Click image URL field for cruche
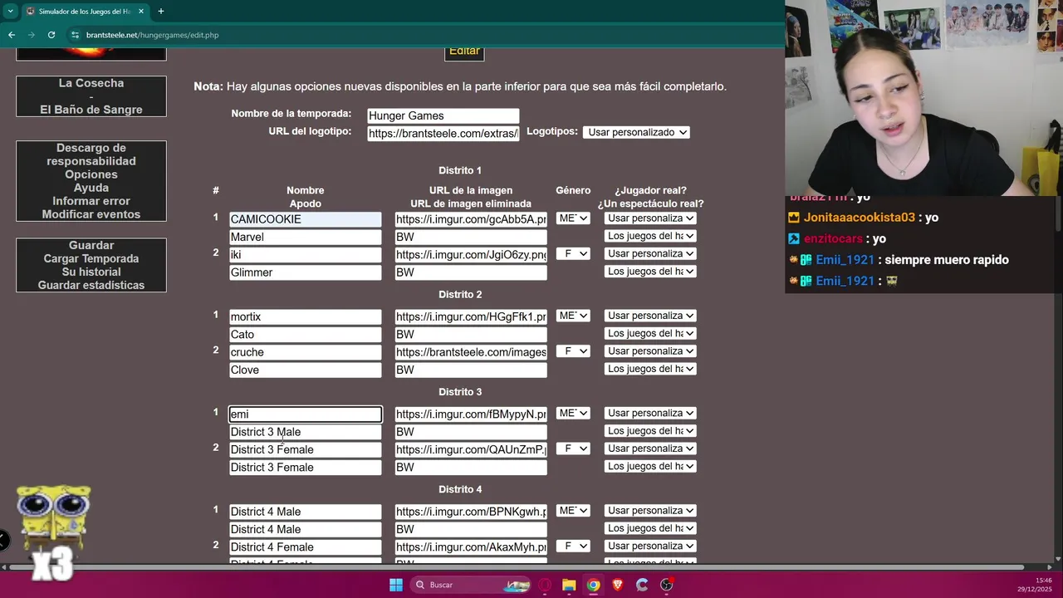The width and height of the screenshot is (1063, 598). pos(471,352)
